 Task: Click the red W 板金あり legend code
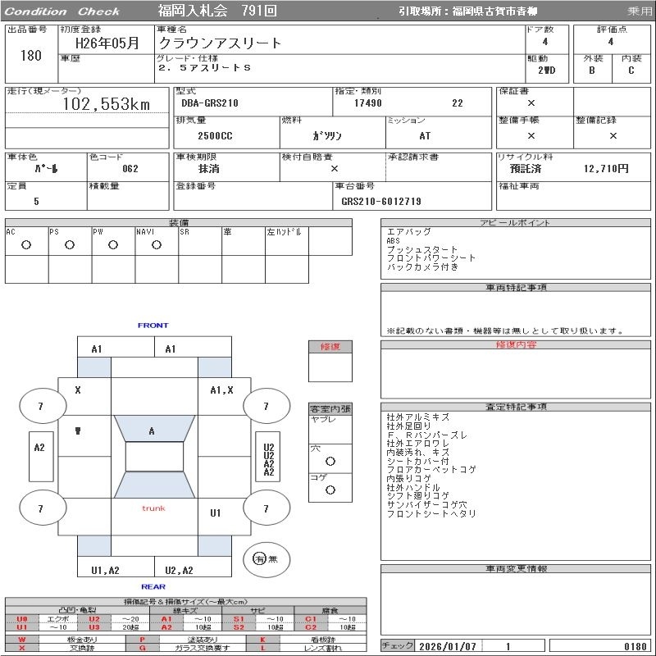tap(22, 640)
